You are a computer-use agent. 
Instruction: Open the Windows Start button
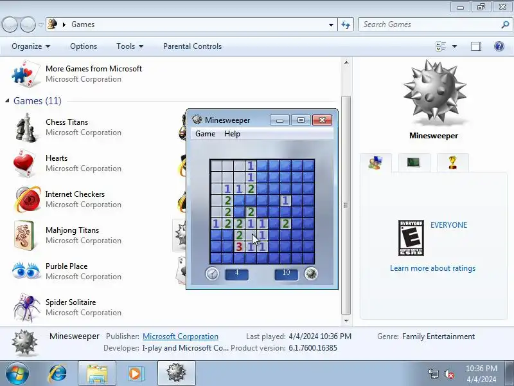pos(17,373)
